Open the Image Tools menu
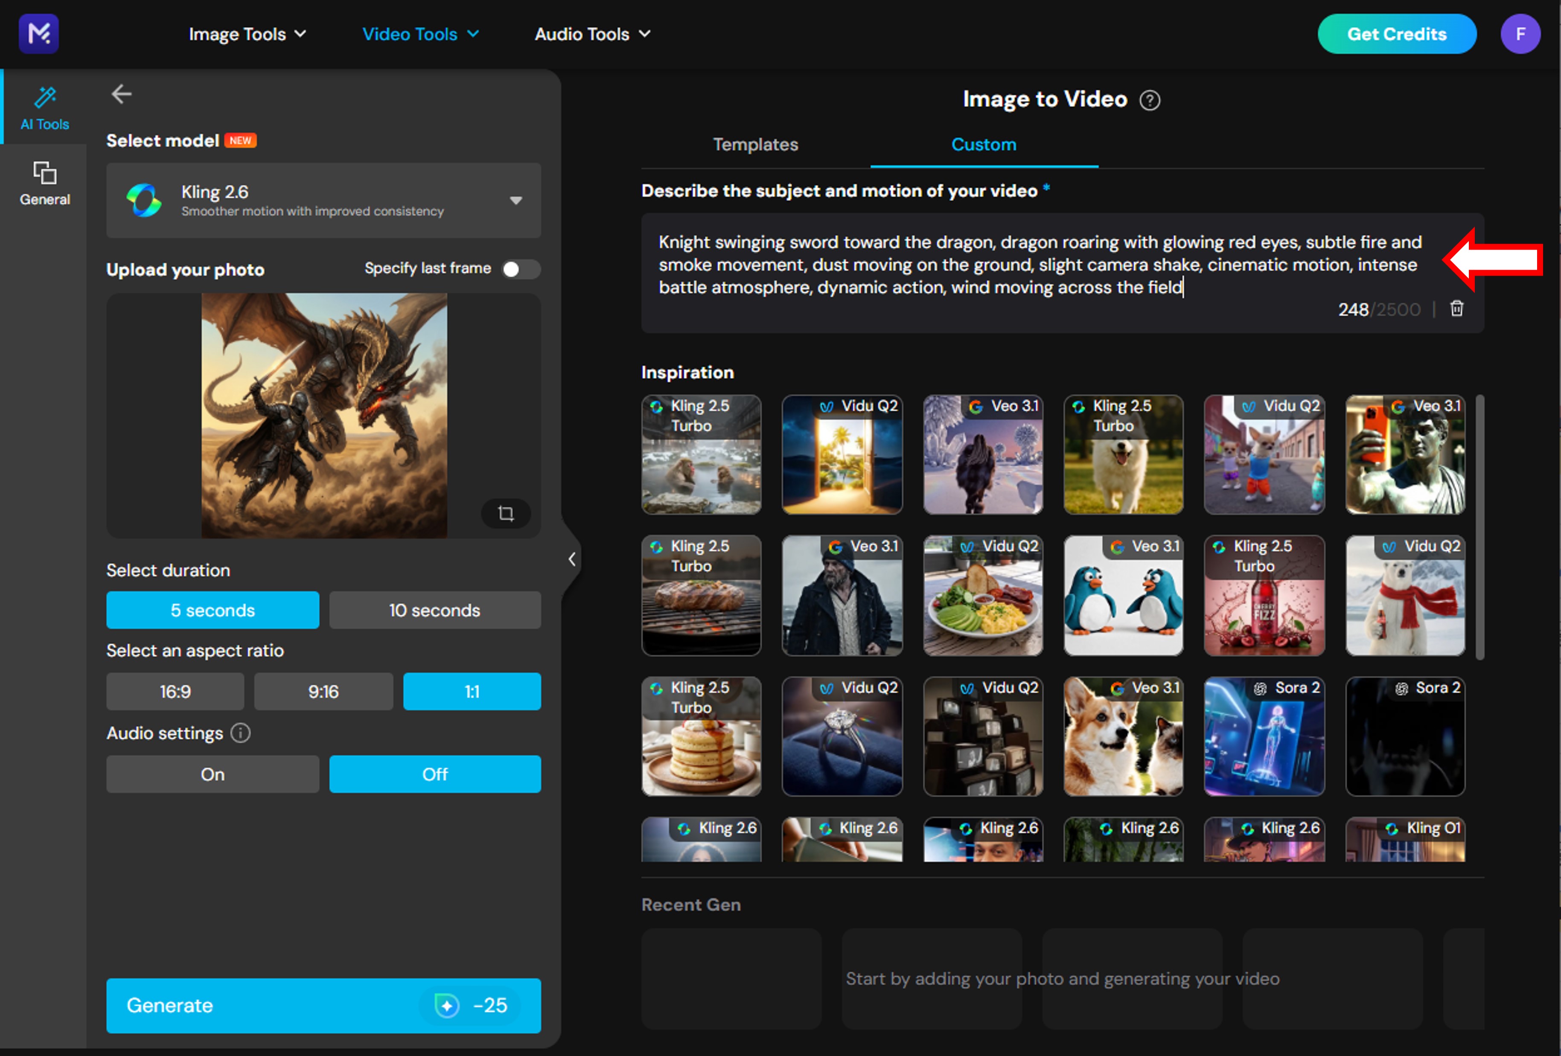Screen dimensions: 1561x1056 (247, 34)
